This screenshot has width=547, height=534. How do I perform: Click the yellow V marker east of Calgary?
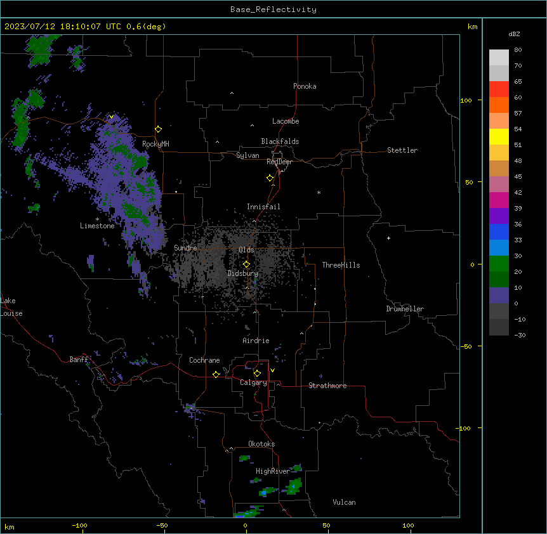(272, 370)
